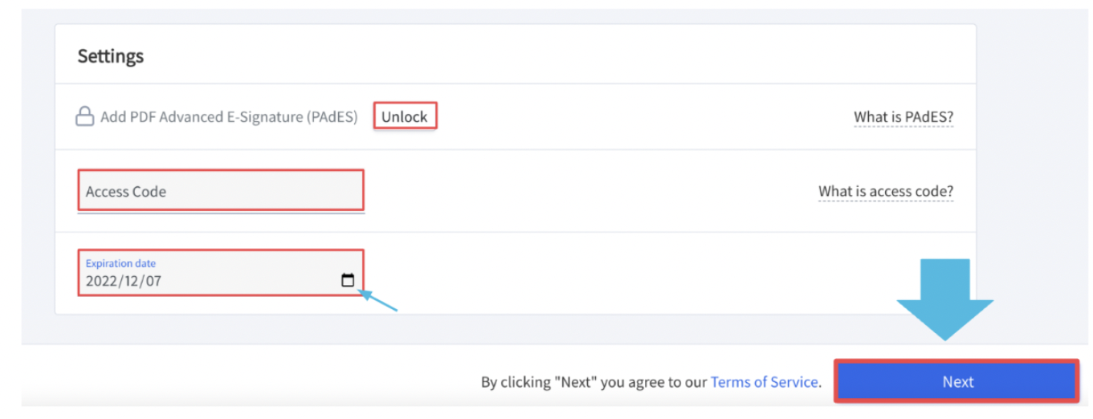Click the "Add PDF Advanced E-Signature (PAdES)" label
The width and height of the screenshot is (1093, 419).
pos(229,117)
